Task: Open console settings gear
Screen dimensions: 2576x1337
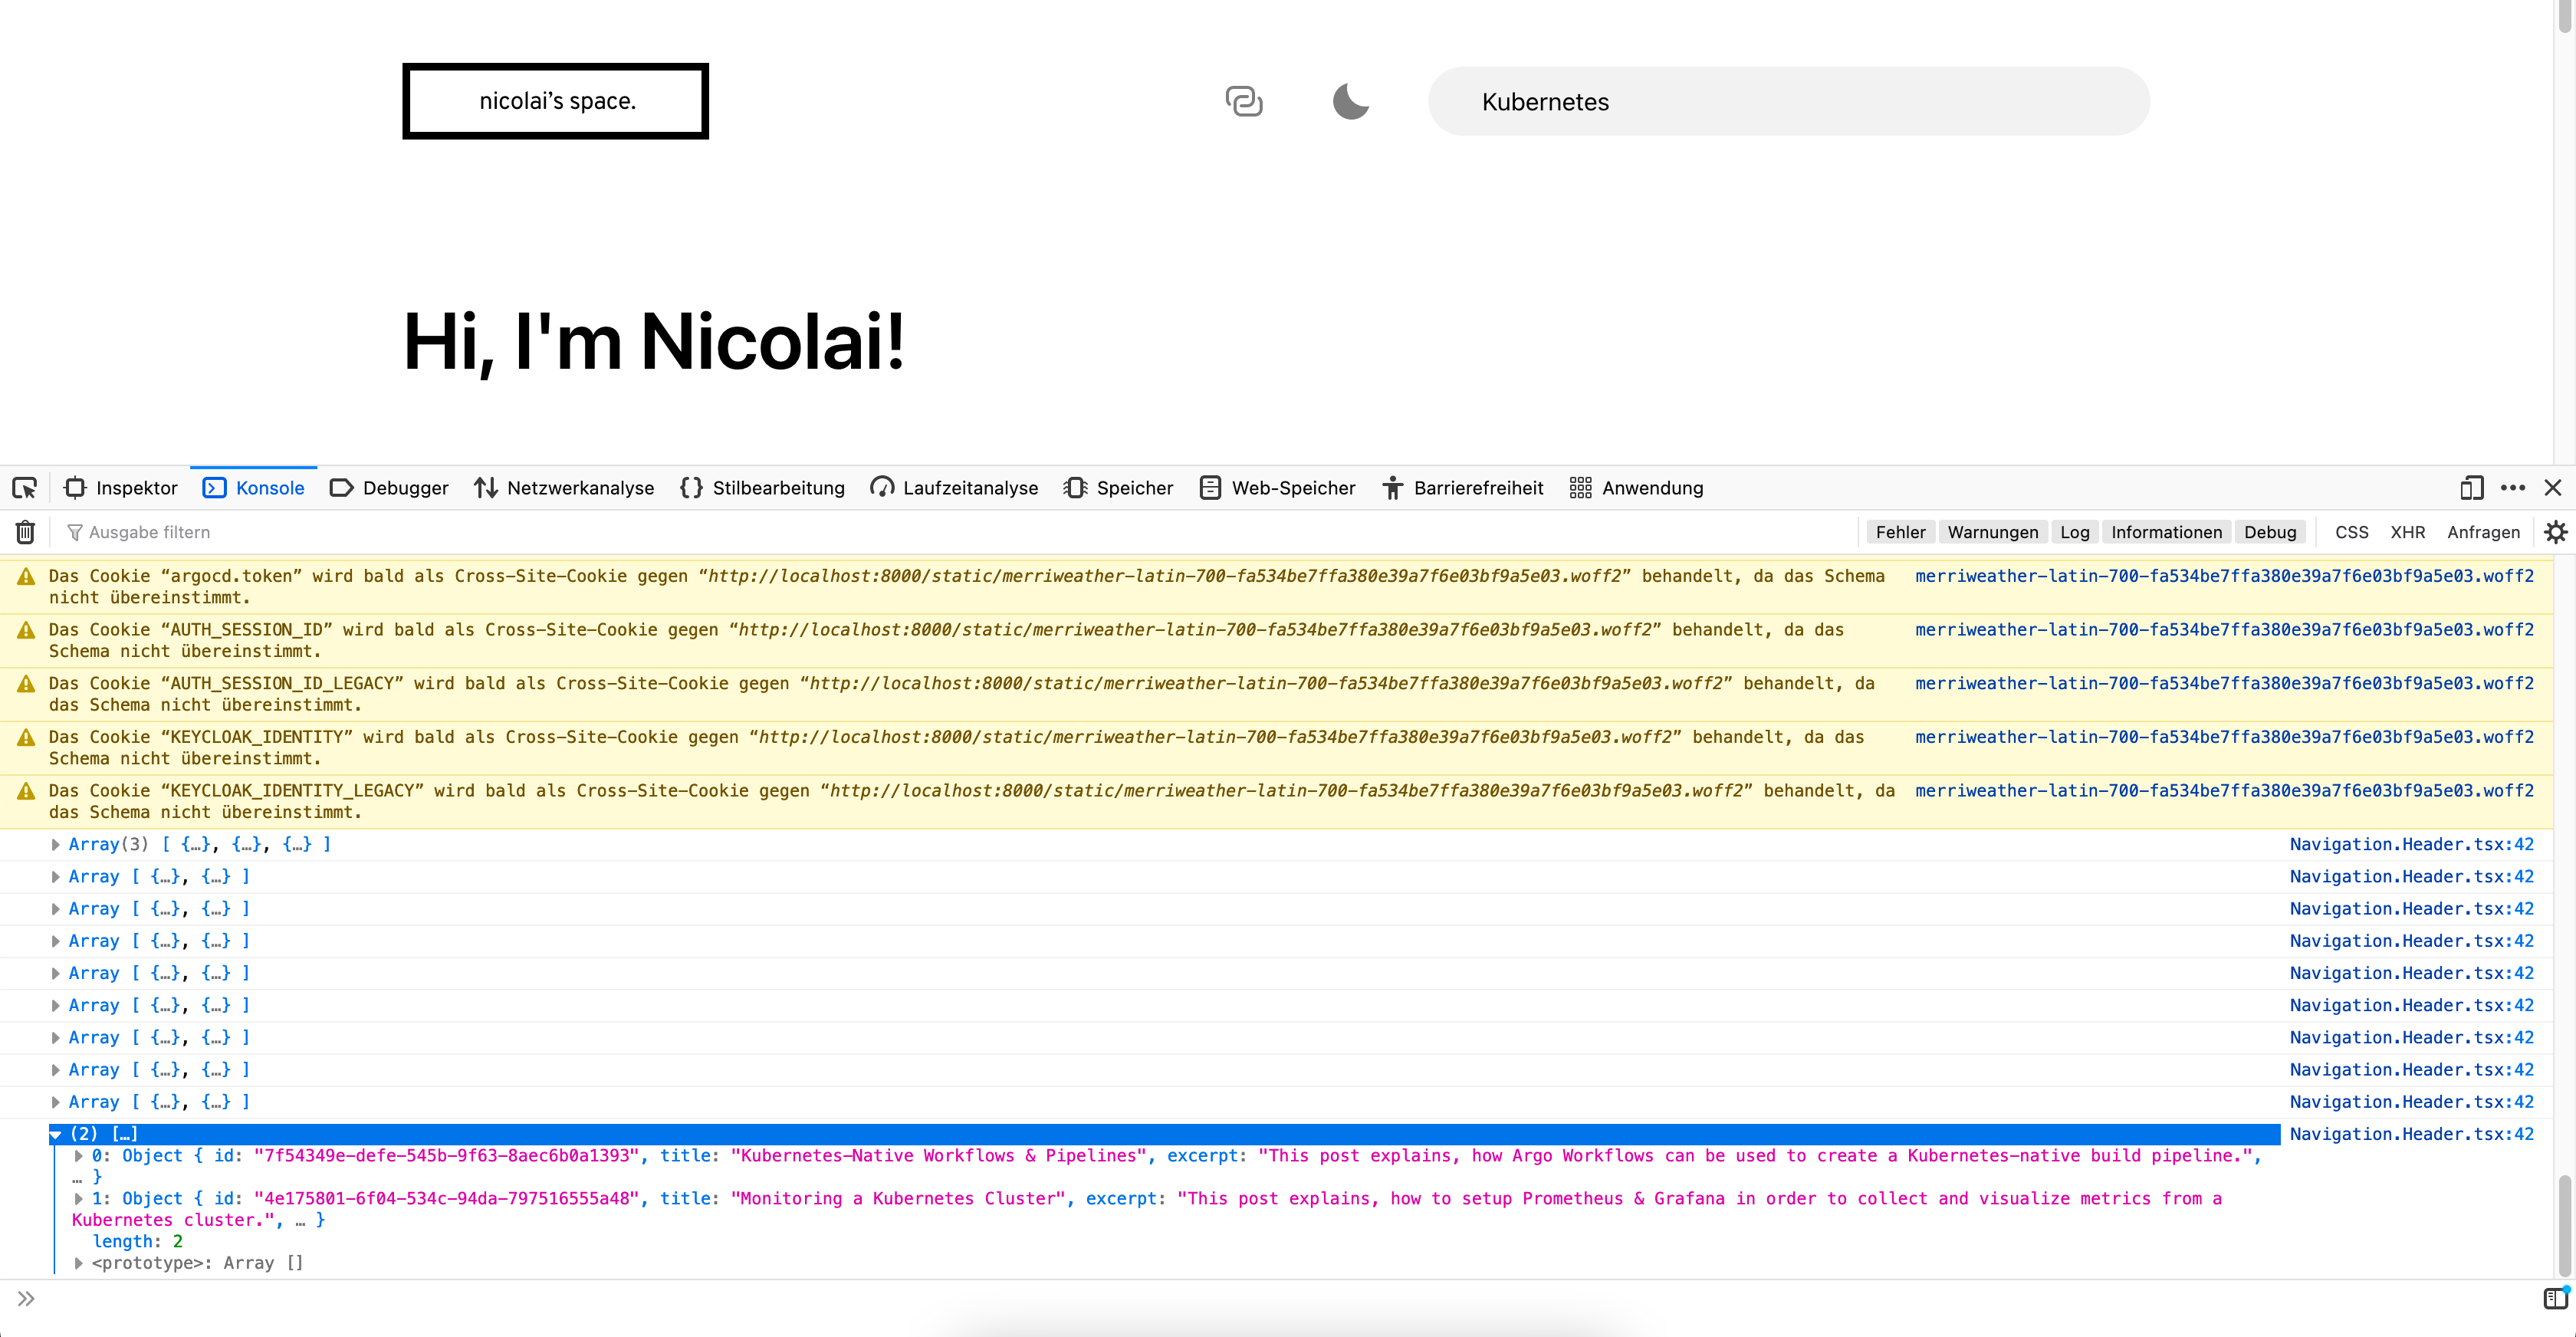Action: click(x=2555, y=532)
